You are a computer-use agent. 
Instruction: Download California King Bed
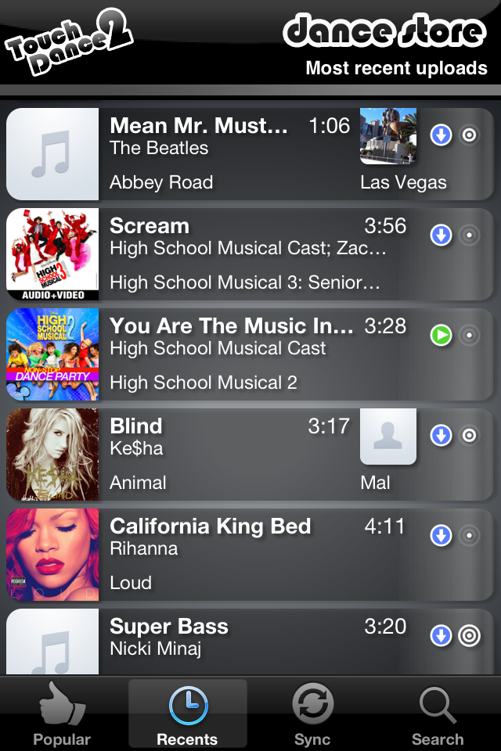click(442, 536)
